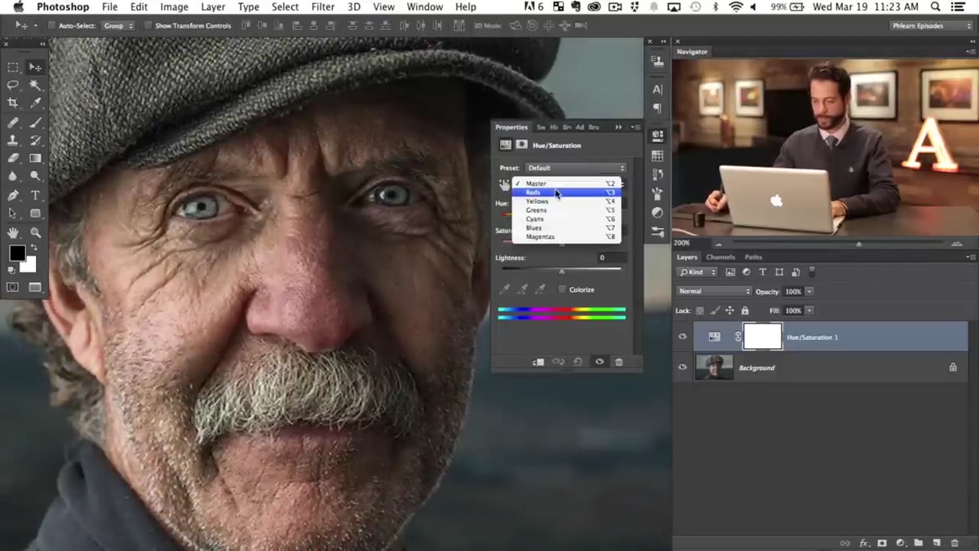
Task: Open the Filter menu
Action: point(323,7)
